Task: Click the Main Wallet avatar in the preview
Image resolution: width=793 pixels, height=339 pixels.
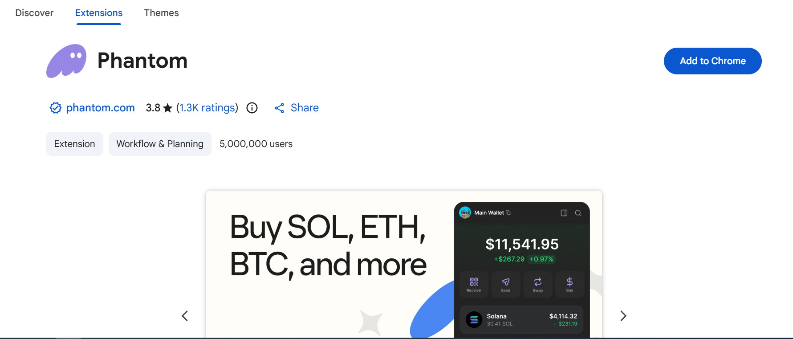Action: [465, 212]
